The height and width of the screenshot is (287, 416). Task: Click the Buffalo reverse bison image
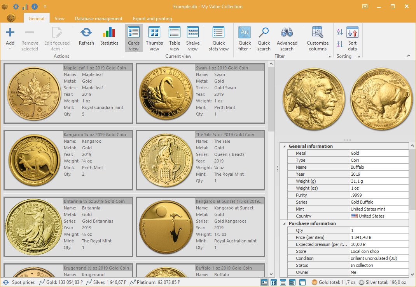[381, 99]
